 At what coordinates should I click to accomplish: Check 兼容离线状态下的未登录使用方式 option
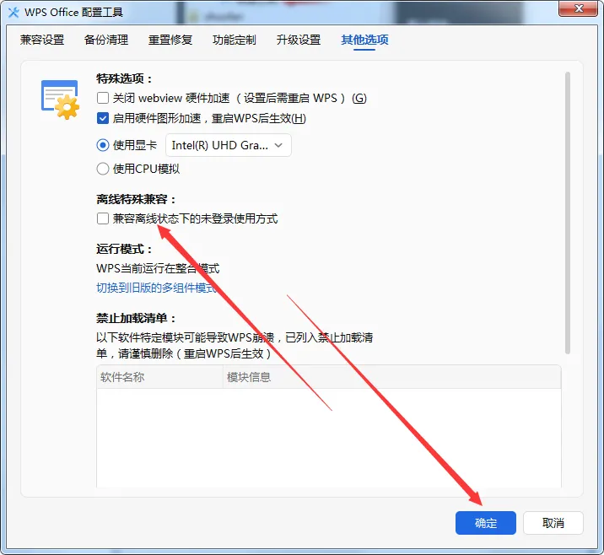click(103, 218)
